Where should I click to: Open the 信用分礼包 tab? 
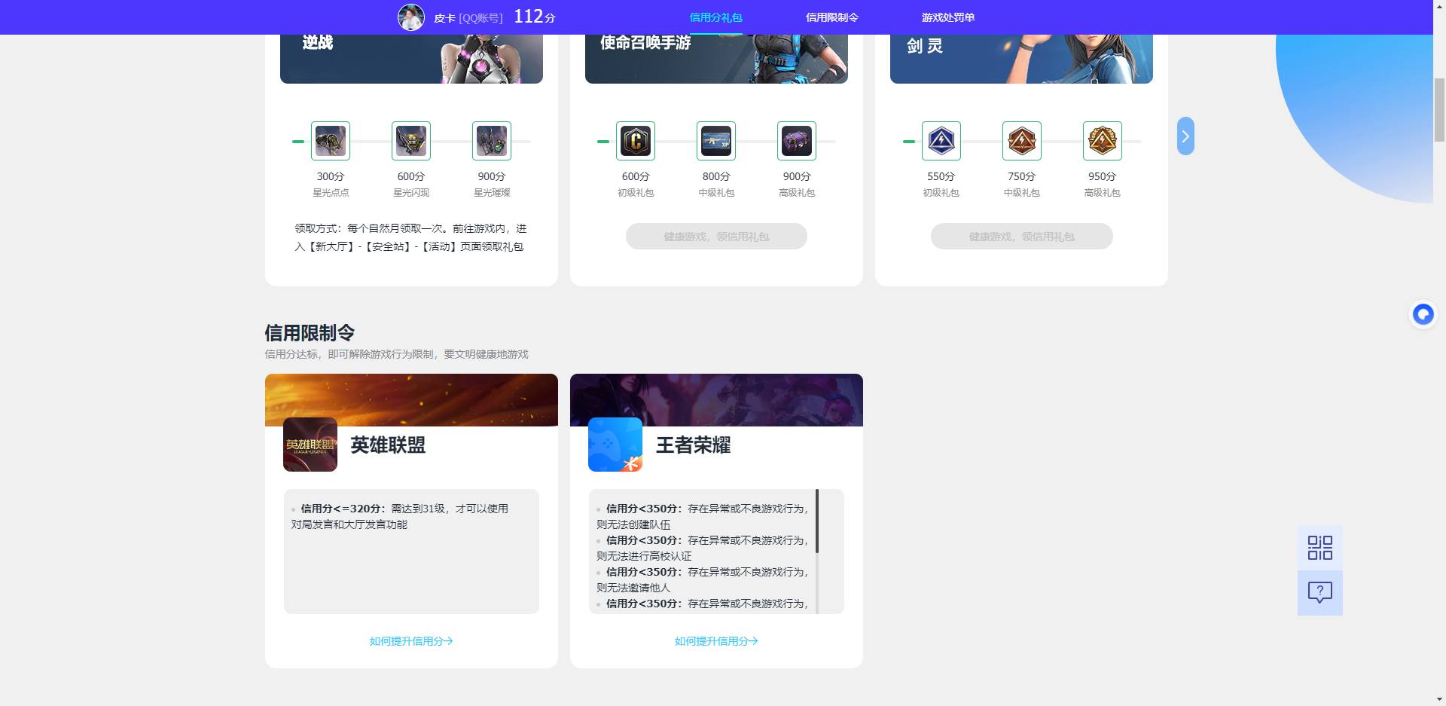715,17
